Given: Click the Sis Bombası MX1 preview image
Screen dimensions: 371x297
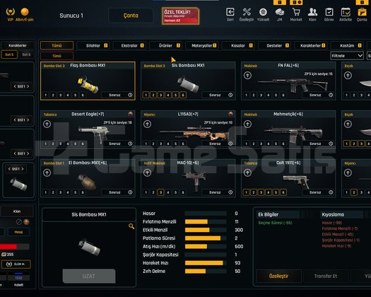Looking at the screenshot, I should (90, 247).
